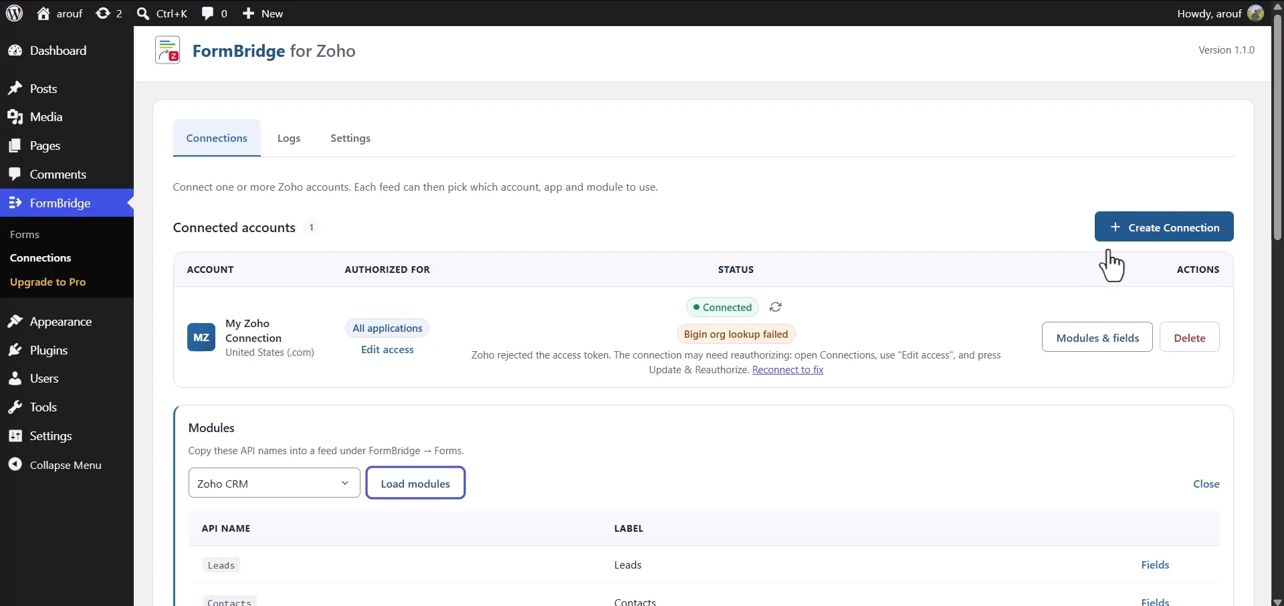Click the Settings sliders icon in sidebar
Viewport: 1284px width, 606px height.
click(x=15, y=436)
